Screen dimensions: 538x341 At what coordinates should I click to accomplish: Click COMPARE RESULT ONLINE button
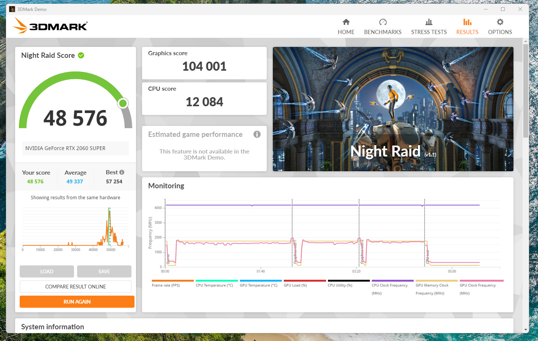point(76,287)
